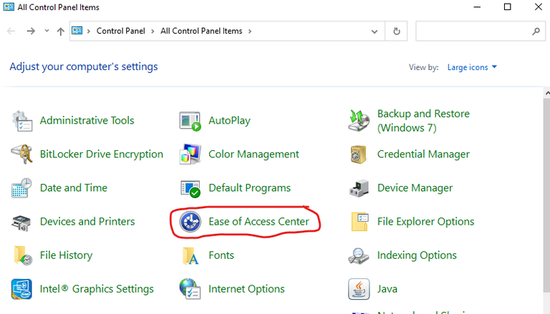This screenshot has width=550, height=314.
Task: Click the search magnifier icon
Action: click(536, 31)
